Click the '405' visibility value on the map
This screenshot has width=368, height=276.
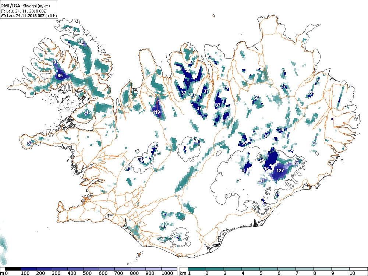82,42
